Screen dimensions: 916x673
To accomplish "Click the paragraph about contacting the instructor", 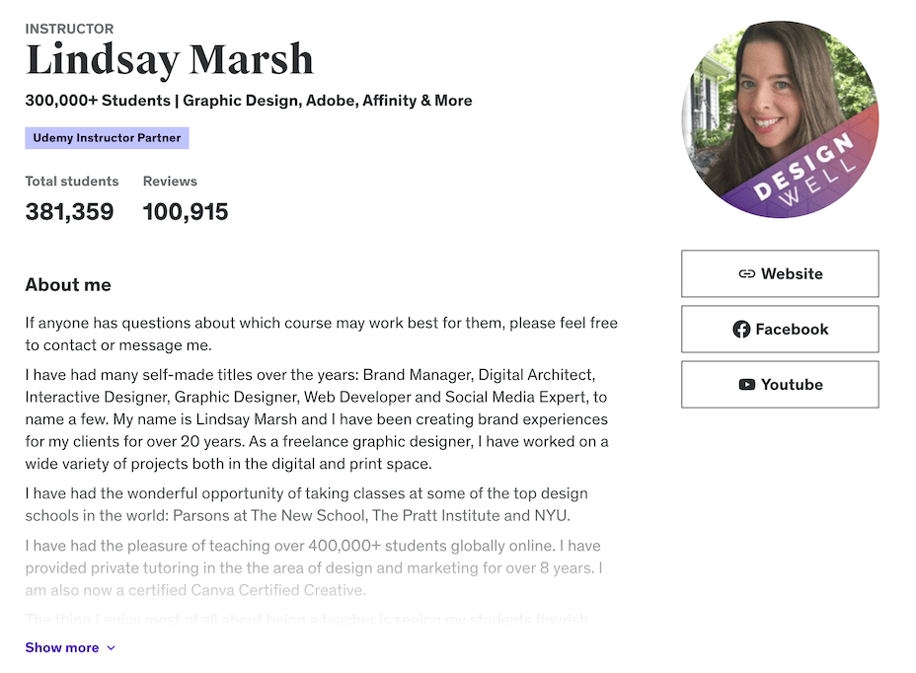I will [321, 334].
